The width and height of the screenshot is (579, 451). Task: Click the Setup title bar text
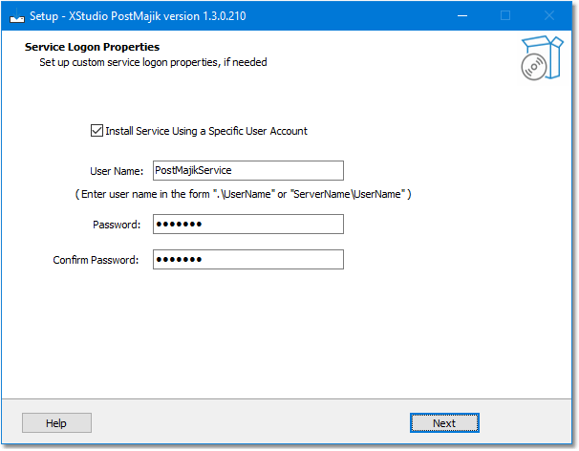[138, 16]
